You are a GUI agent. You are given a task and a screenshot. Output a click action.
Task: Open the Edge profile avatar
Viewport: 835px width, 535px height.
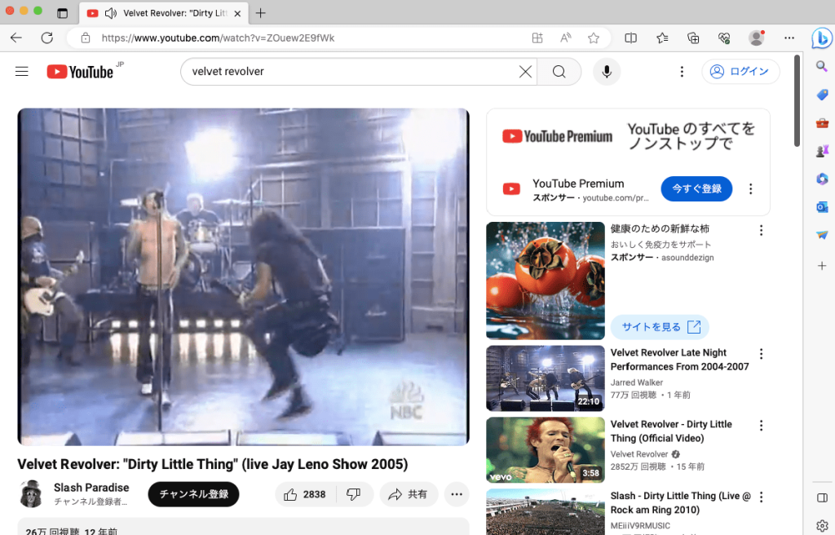click(x=756, y=38)
